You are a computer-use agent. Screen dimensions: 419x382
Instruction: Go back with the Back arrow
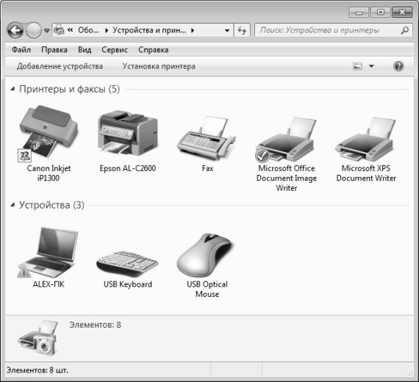coord(15,30)
